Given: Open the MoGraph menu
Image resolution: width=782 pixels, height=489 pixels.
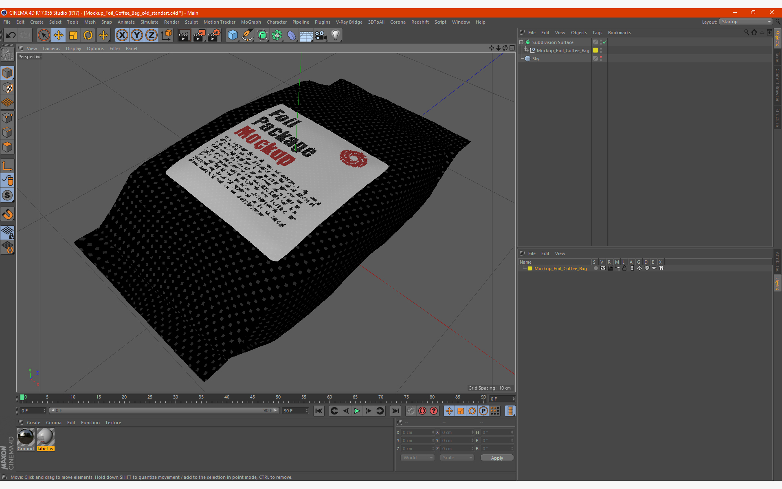Looking at the screenshot, I should (251, 22).
